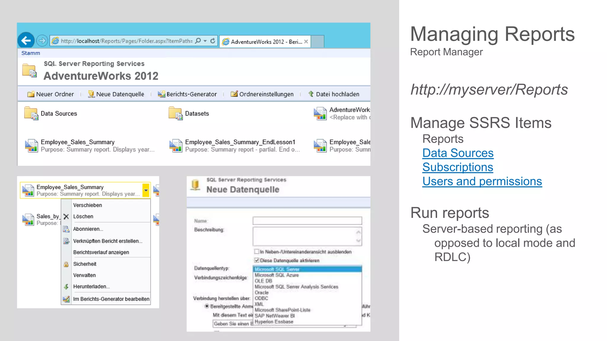Uncheck Diese Datenquelle aktivieren checkbox

(x=257, y=260)
